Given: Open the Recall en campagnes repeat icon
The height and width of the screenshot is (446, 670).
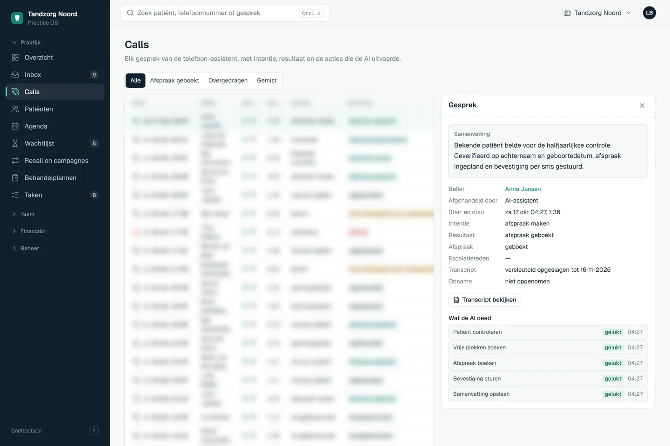Looking at the screenshot, I should [15, 161].
